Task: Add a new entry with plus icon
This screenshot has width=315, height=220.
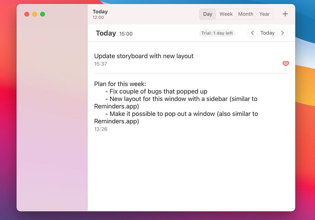Action: (285, 14)
